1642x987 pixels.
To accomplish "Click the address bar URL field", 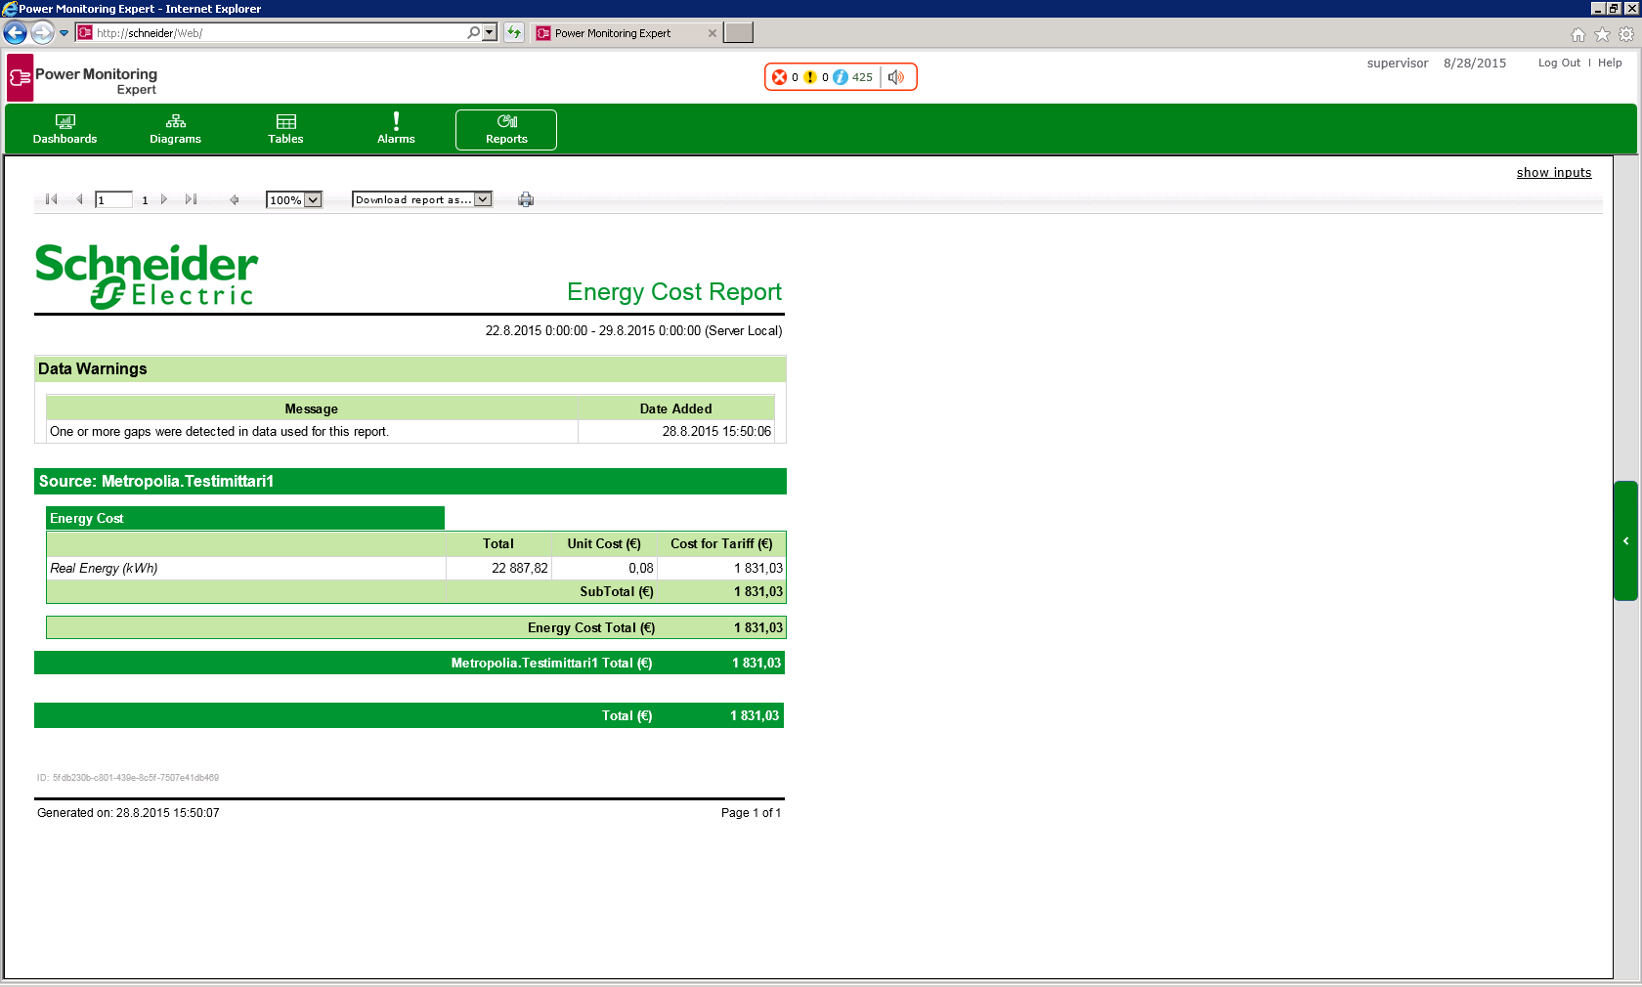I will click(x=279, y=33).
